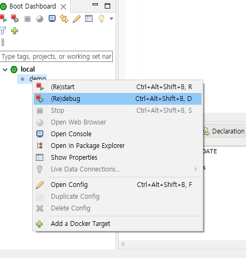246x258 pixels.
Task: Expand Live Data Connections submenu arrow
Action: [x=196, y=169]
